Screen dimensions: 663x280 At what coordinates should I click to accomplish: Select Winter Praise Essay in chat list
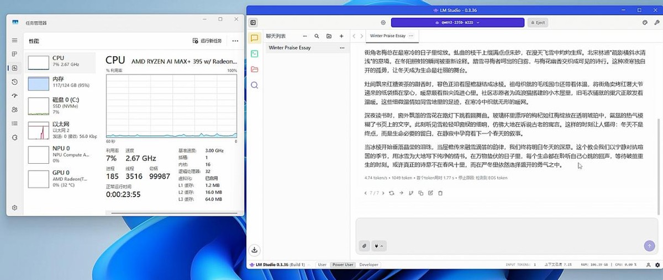click(290, 47)
